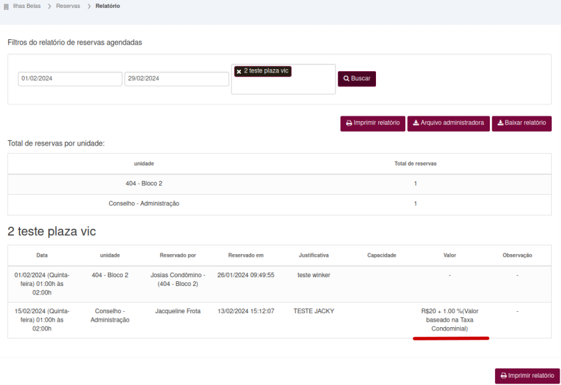Click the Buscar search button
This screenshot has height=385, width=561.
(x=357, y=78)
